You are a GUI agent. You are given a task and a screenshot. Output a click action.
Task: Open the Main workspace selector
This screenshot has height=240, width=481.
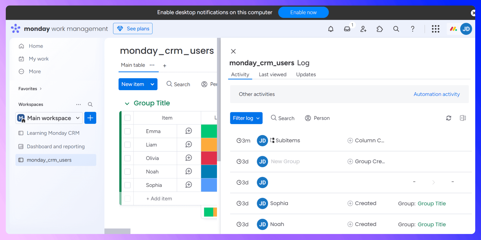coord(49,118)
